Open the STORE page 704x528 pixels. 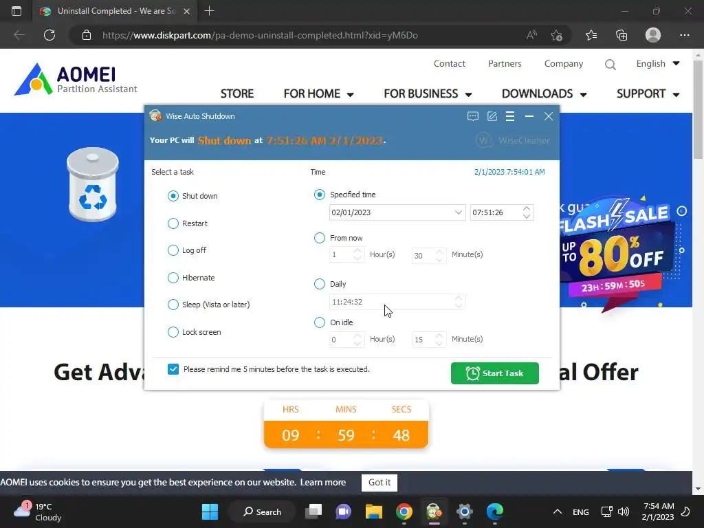237,93
